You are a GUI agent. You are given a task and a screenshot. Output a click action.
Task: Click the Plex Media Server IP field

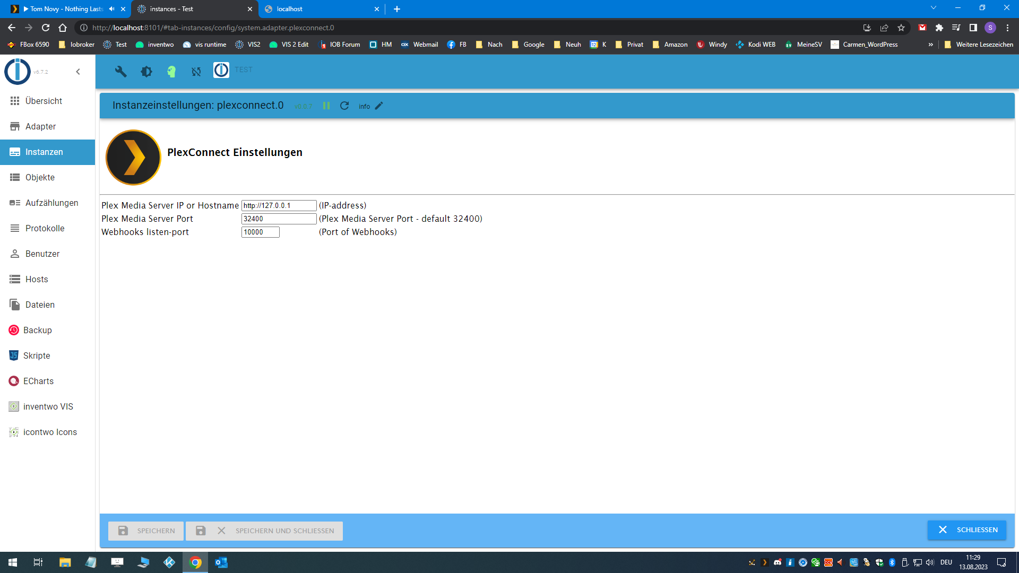coord(279,205)
